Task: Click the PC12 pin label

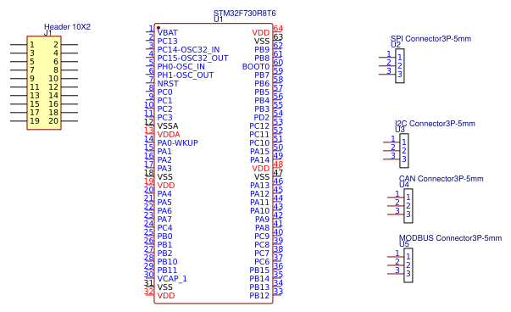Action: pyautogui.click(x=259, y=125)
